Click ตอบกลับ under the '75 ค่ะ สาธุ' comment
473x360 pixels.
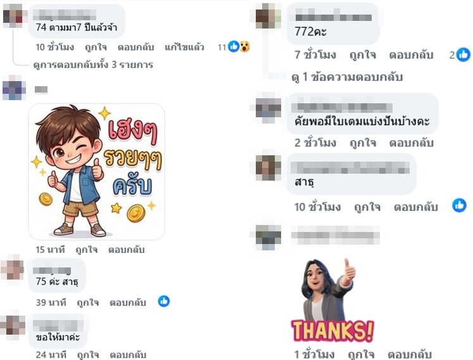click(128, 302)
